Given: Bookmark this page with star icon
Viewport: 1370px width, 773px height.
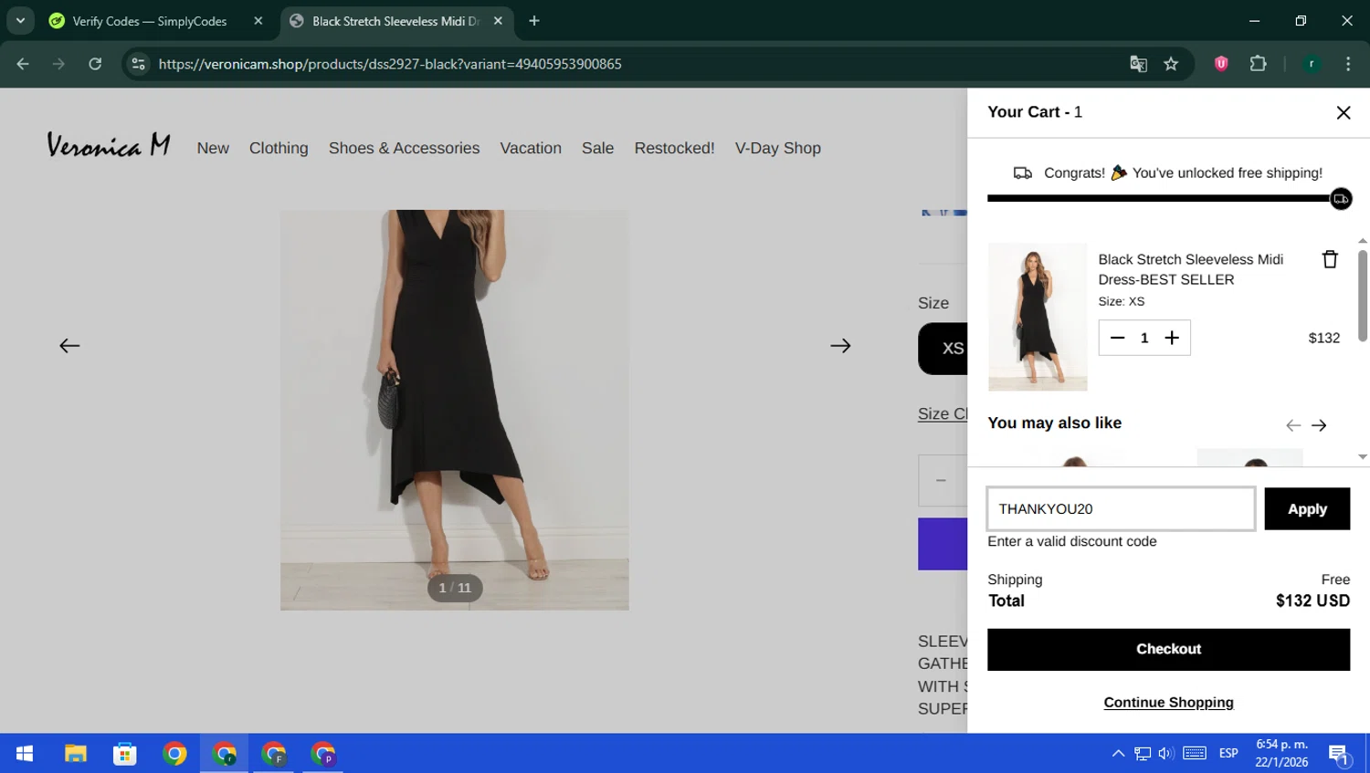Looking at the screenshot, I should 1171,64.
